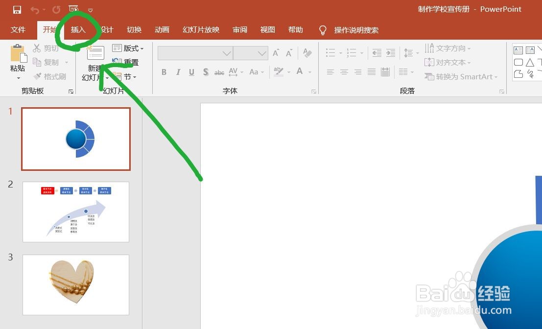Click the increase list level icon

pos(391,53)
